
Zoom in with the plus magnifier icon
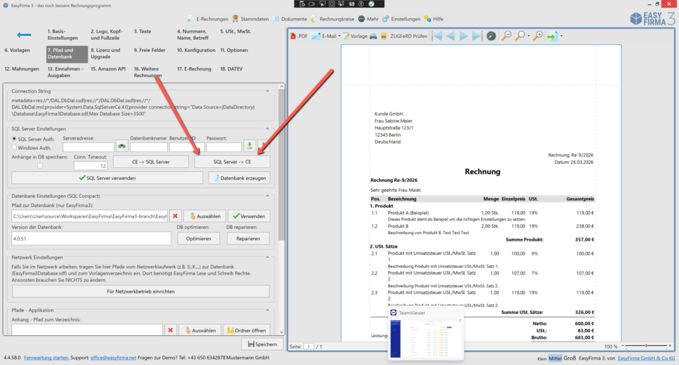tap(538, 36)
